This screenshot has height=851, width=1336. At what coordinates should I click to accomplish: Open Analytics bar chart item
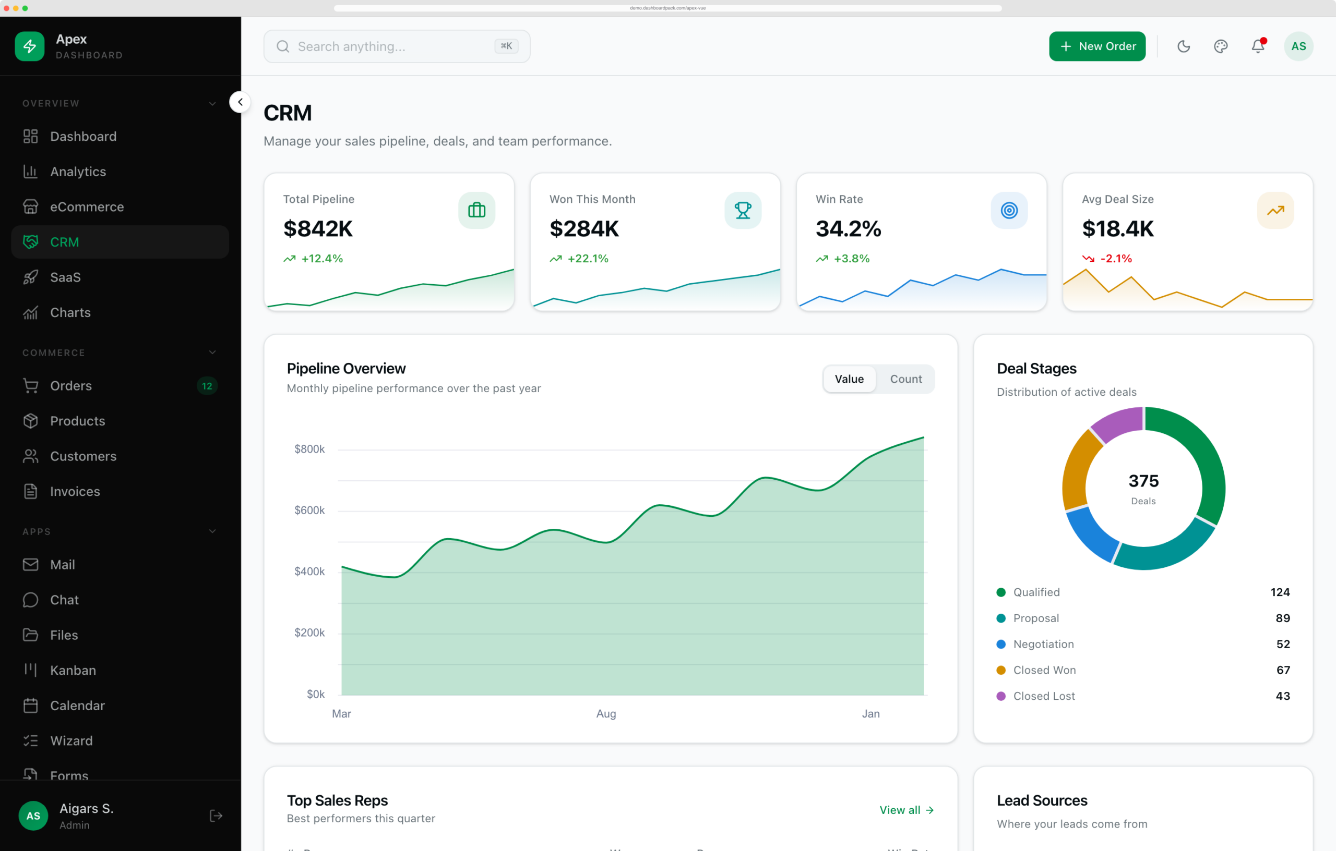coord(120,172)
